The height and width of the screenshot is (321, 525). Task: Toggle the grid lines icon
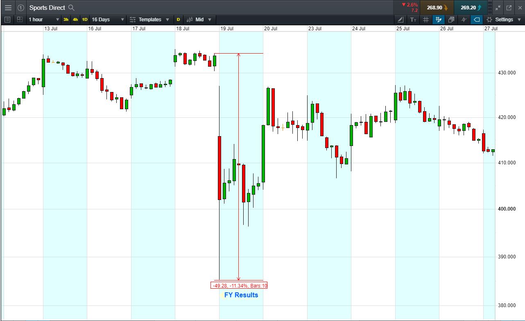426,20
